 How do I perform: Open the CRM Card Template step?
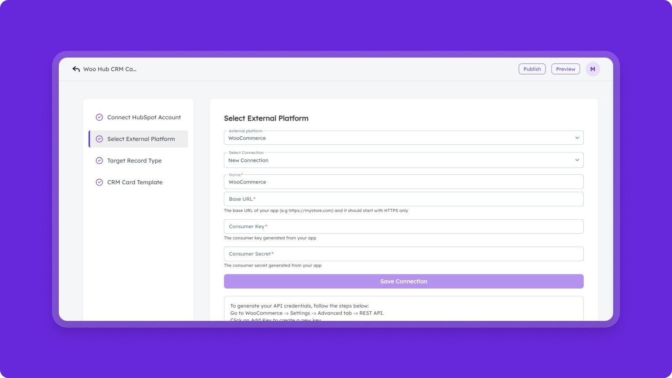pyautogui.click(x=135, y=182)
